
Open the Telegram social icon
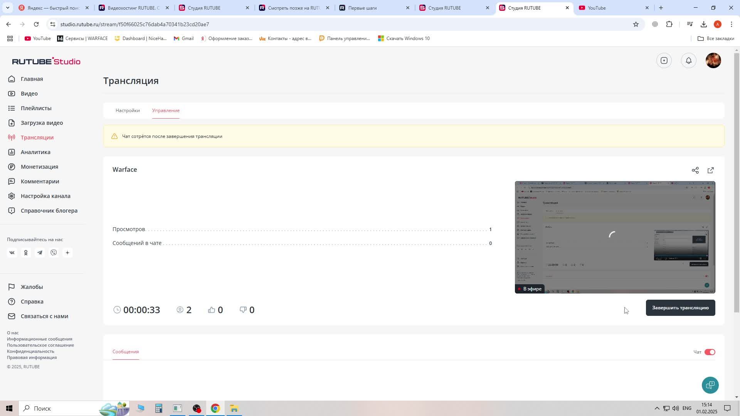[x=40, y=253]
